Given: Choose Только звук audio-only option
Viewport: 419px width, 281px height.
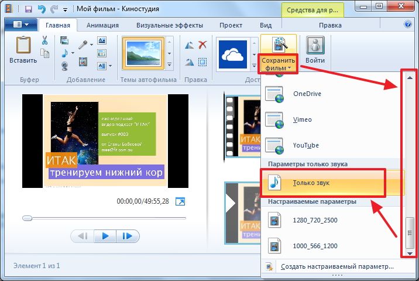Looking at the screenshot, I should 333,183.
